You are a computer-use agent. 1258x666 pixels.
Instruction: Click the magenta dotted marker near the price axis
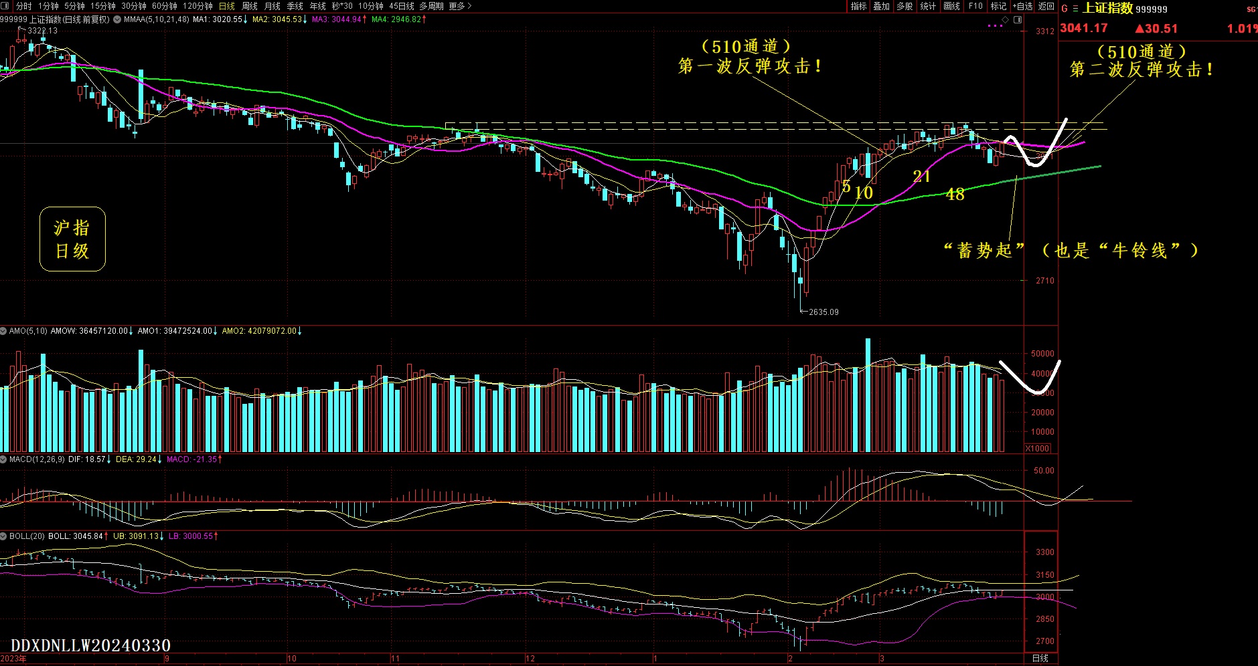(x=996, y=26)
